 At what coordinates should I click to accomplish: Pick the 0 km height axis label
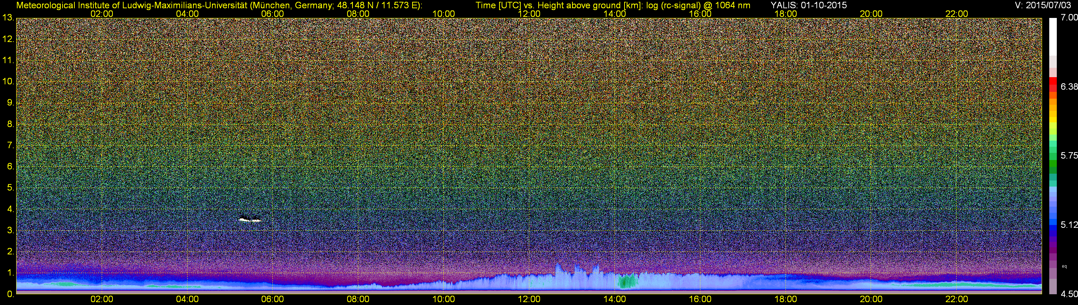10,294
